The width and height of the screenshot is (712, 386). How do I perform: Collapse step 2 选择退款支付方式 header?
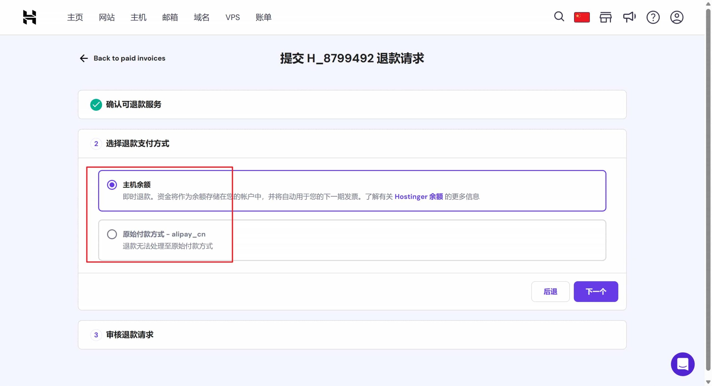137,144
